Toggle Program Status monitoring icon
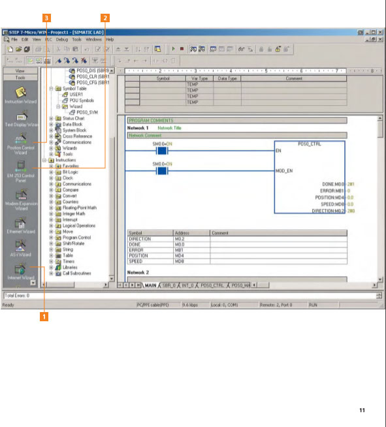Screen dimensions: 386x427 (193, 49)
